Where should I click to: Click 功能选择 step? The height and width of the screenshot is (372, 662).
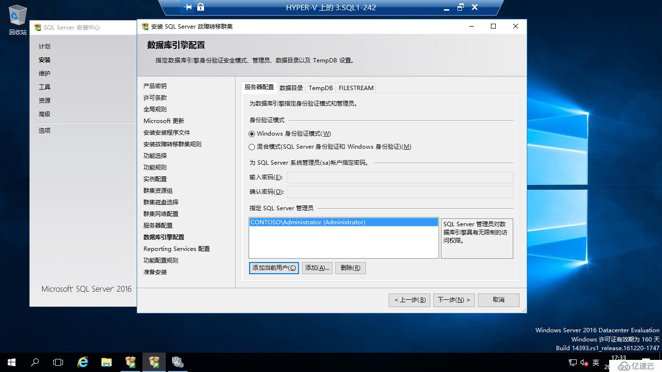[155, 156]
